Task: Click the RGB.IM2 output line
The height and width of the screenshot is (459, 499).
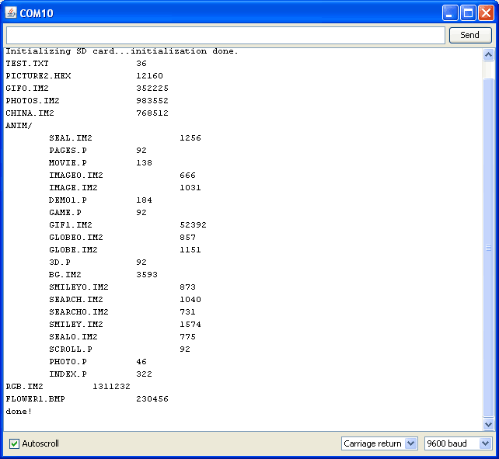Action: [25, 387]
